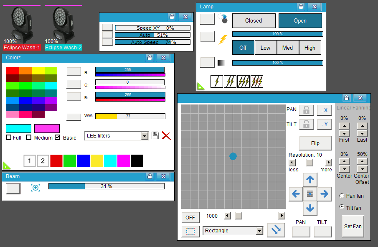Pick the red preset swatch

[56, 161]
